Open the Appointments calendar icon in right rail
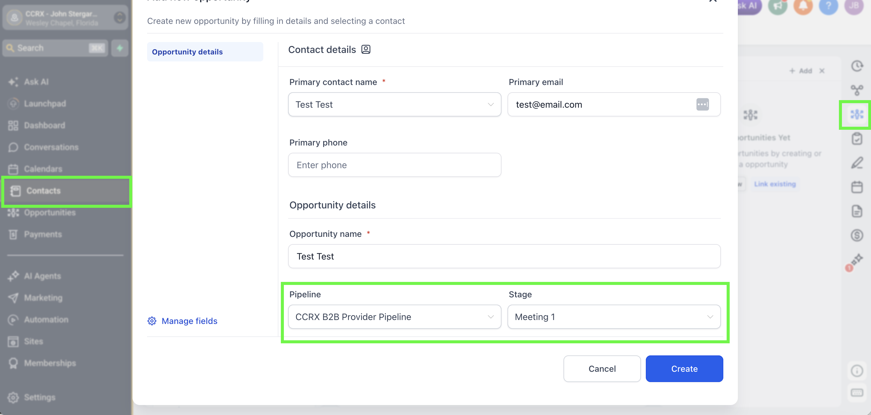This screenshot has height=415, width=871. (856, 187)
